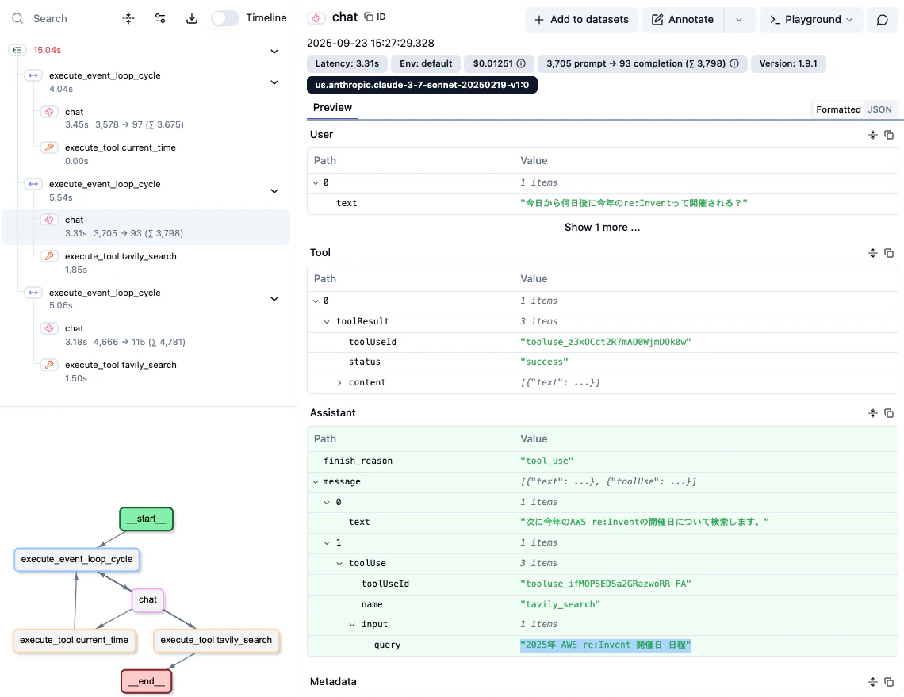Collapse the toolUse row
Image resolution: width=904 pixels, height=697 pixels.
point(339,563)
